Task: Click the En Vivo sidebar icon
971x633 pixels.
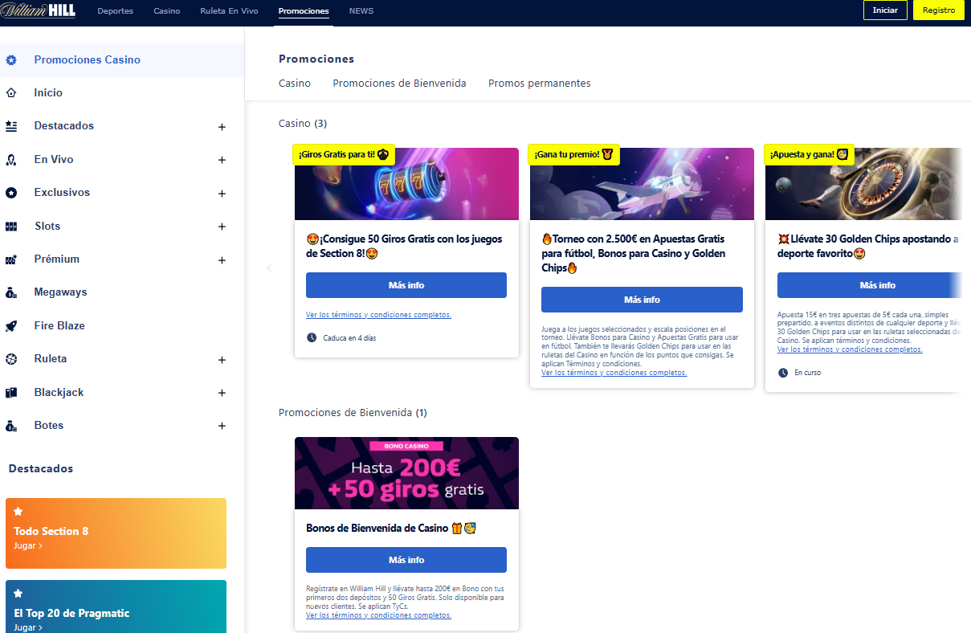Action: coord(11,160)
